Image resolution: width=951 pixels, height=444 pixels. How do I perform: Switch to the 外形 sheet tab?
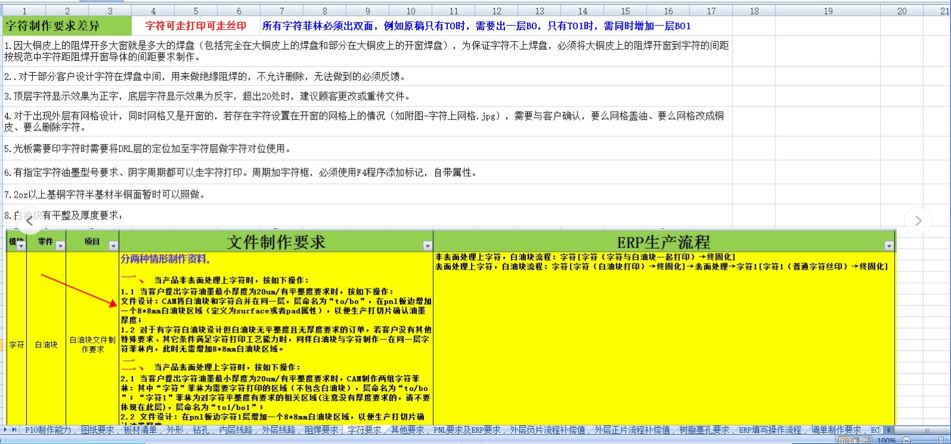pos(175,430)
